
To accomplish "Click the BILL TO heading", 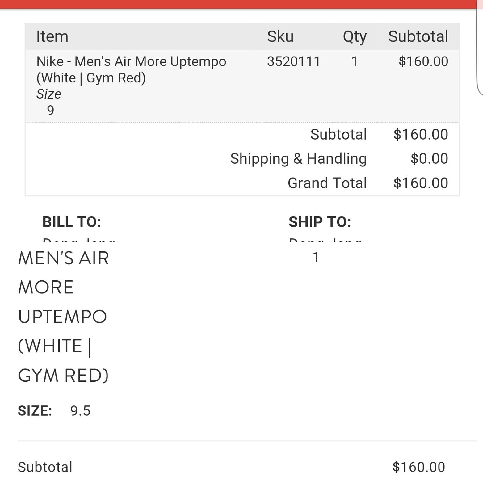I will (x=72, y=222).
